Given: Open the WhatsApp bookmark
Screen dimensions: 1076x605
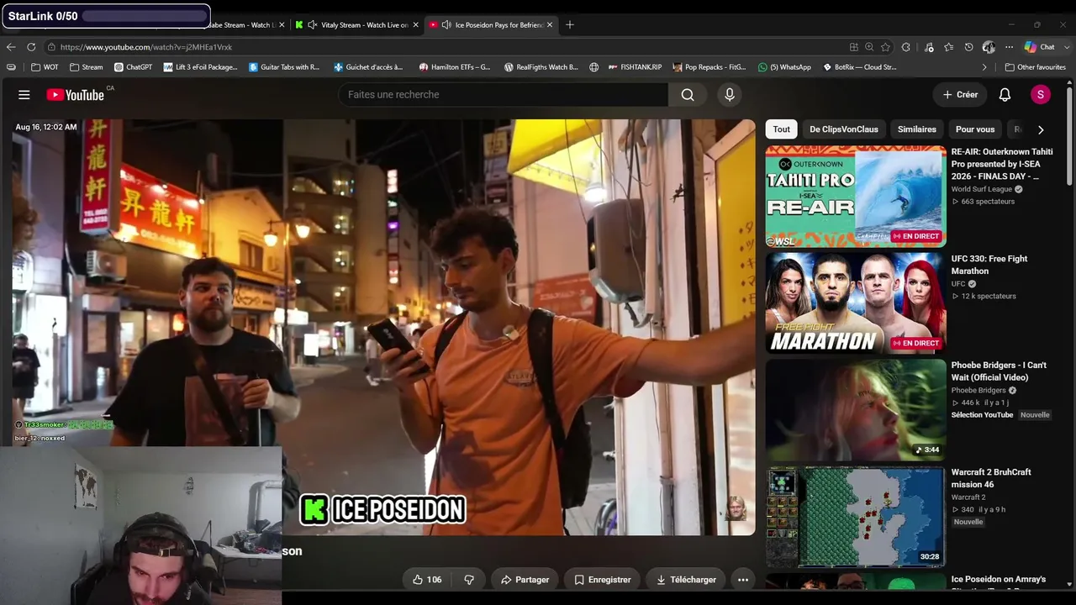Looking at the screenshot, I should click(x=784, y=67).
